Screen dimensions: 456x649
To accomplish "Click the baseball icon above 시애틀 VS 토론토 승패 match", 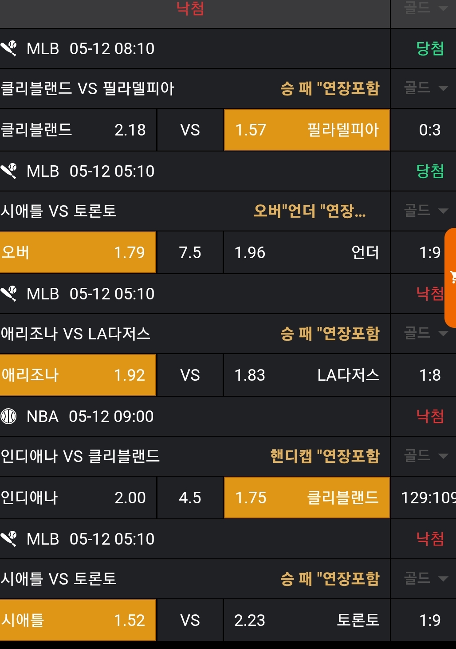I will point(8,539).
